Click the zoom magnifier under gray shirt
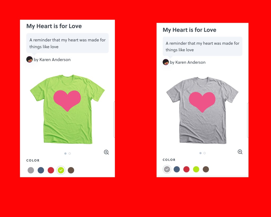The height and width of the screenshot is (217, 271). coord(240,152)
